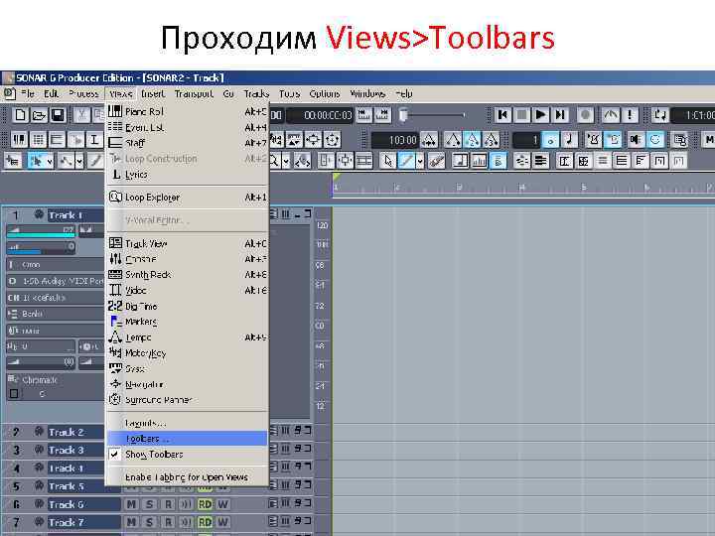Choose Synth Rack from Views menu

point(188,274)
